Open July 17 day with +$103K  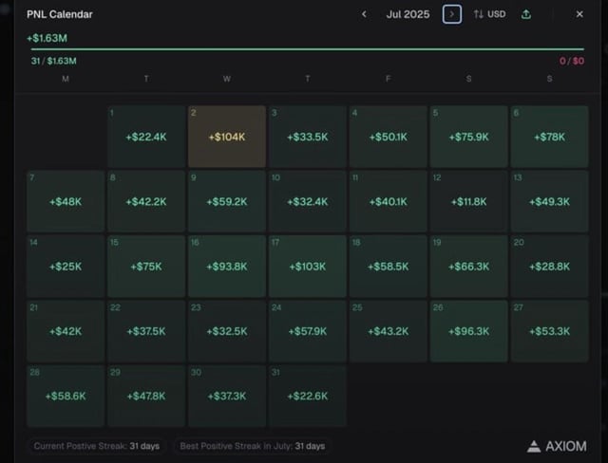pos(307,267)
